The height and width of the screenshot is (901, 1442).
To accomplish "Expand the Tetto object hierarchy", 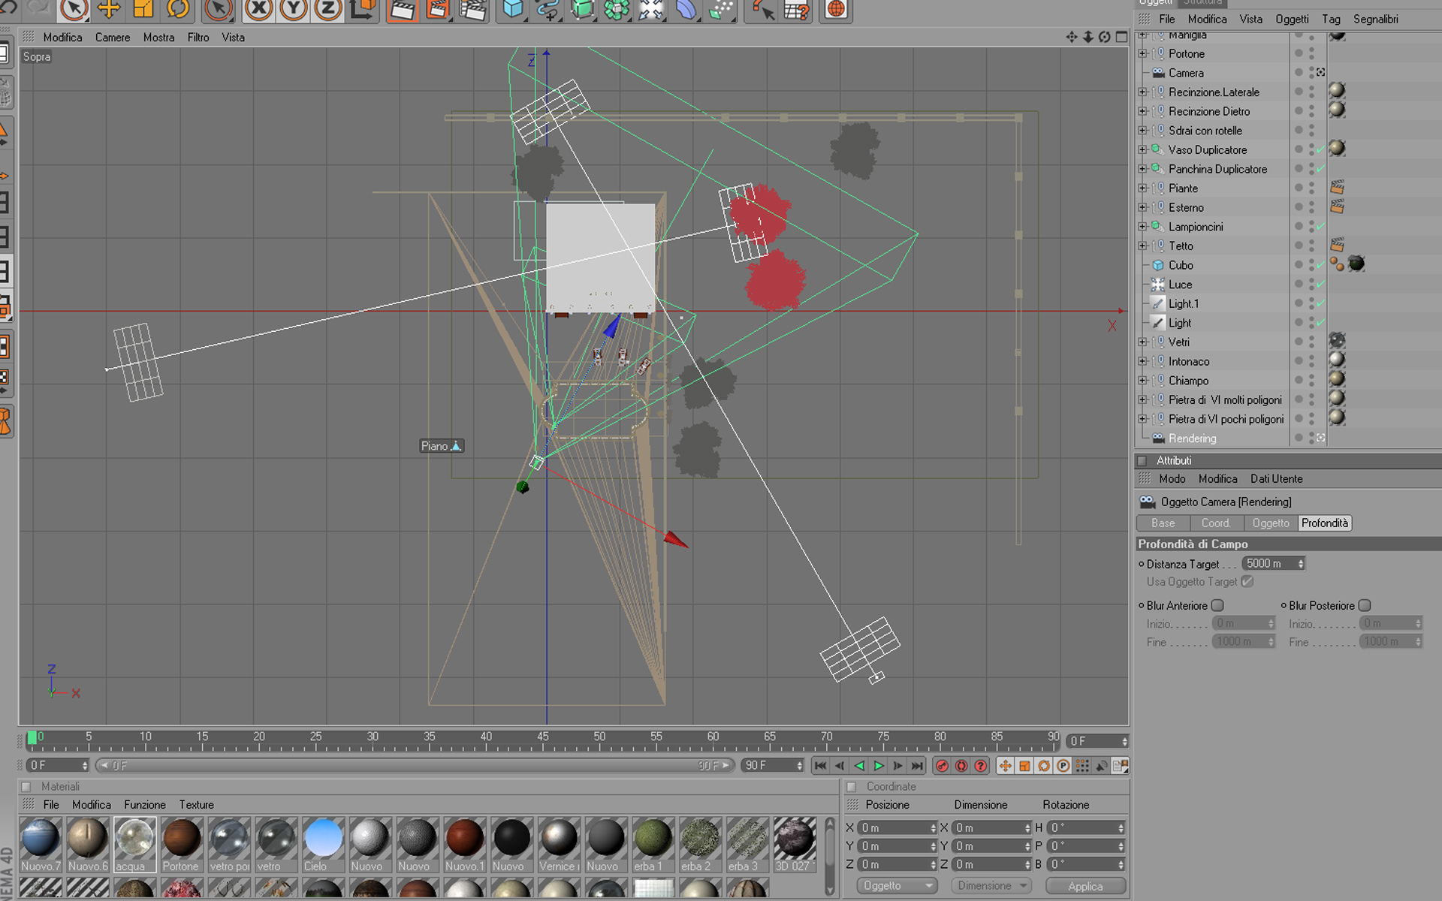I will 1142,246.
